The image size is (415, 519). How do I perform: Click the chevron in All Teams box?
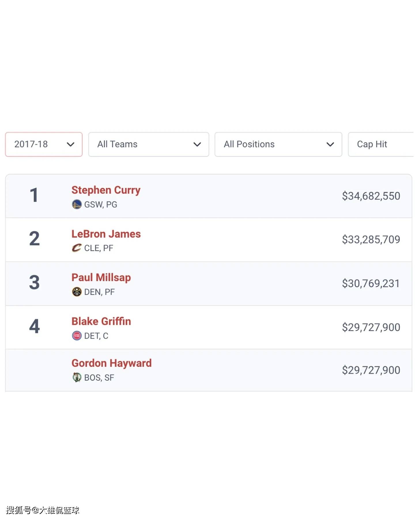pyautogui.click(x=197, y=144)
